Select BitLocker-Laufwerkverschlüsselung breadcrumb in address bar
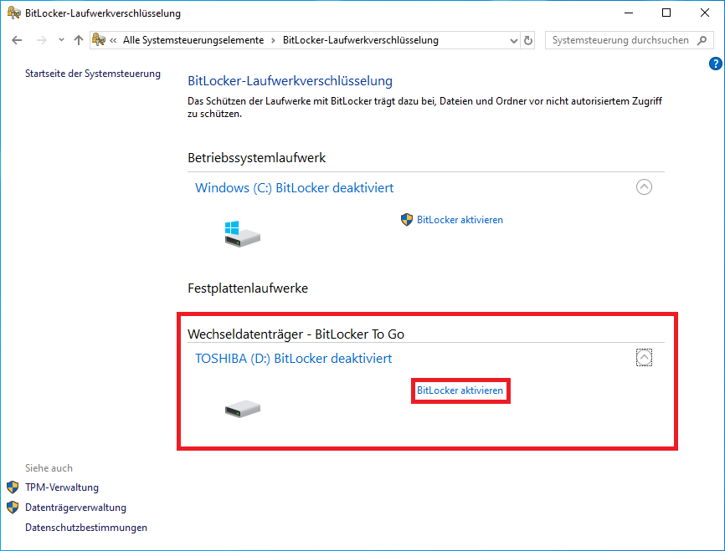The width and height of the screenshot is (725, 551). pos(360,40)
